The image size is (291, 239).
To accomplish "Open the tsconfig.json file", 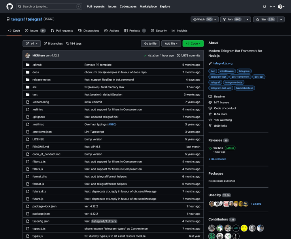I will (x=41, y=221).
